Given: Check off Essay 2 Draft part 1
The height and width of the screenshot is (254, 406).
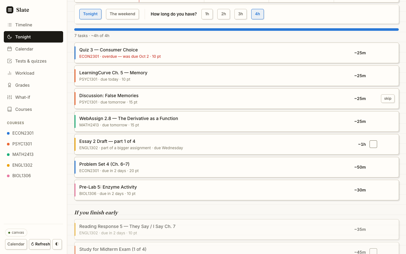Looking at the screenshot, I should click(x=373, y=144).
